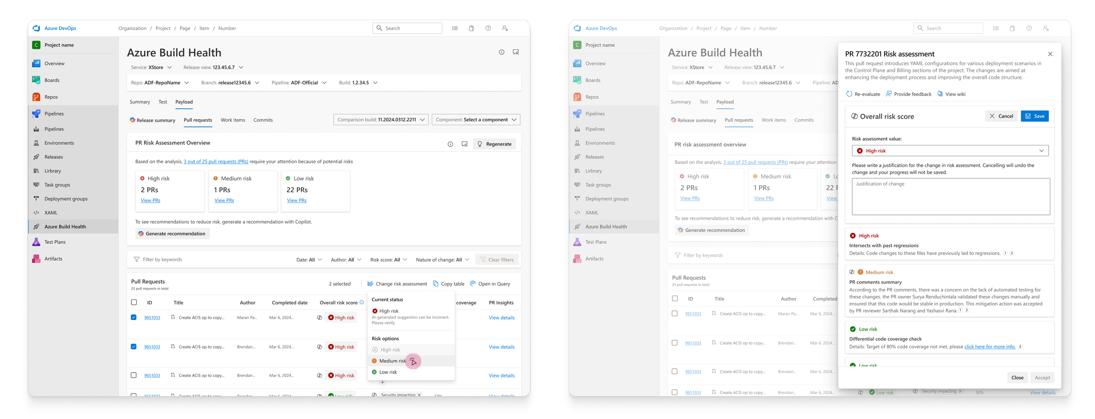Click the work list icon in left window header
The height and width of the screenshot is (419, 1095).
click(455, 28)
